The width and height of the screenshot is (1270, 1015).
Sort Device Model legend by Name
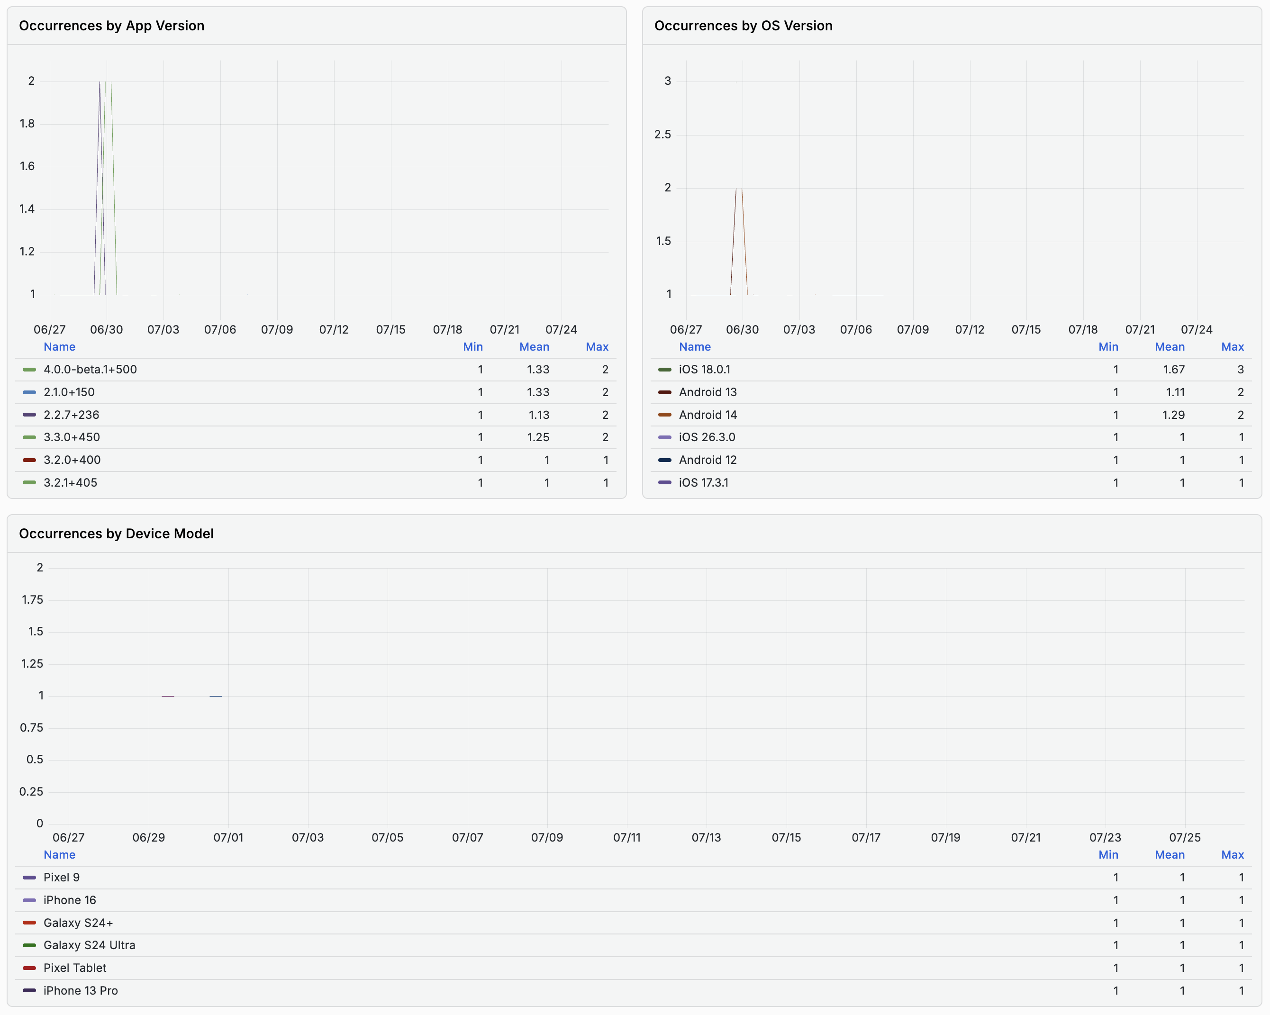click(x=60, y=855)
